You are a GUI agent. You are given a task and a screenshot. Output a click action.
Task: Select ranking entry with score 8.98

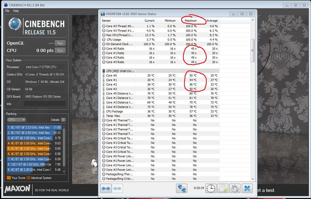tap(34, 154)
